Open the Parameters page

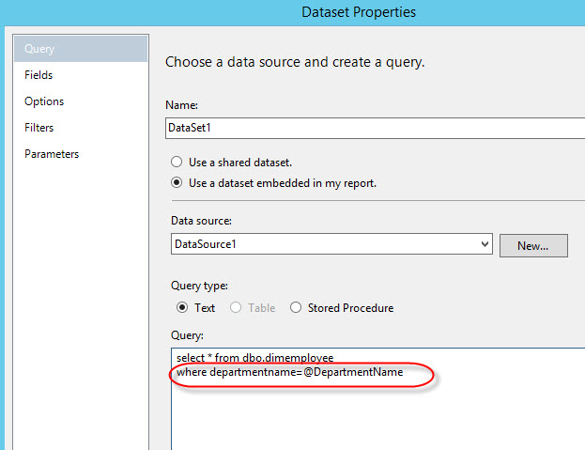52,154
